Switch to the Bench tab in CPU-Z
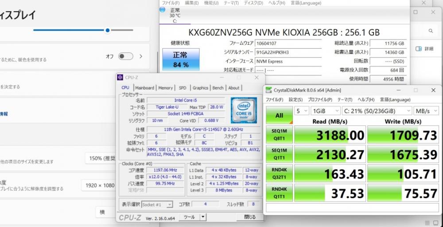Image resolution: width=443 pixels, height=227 pixels. [x=218, y=88]
